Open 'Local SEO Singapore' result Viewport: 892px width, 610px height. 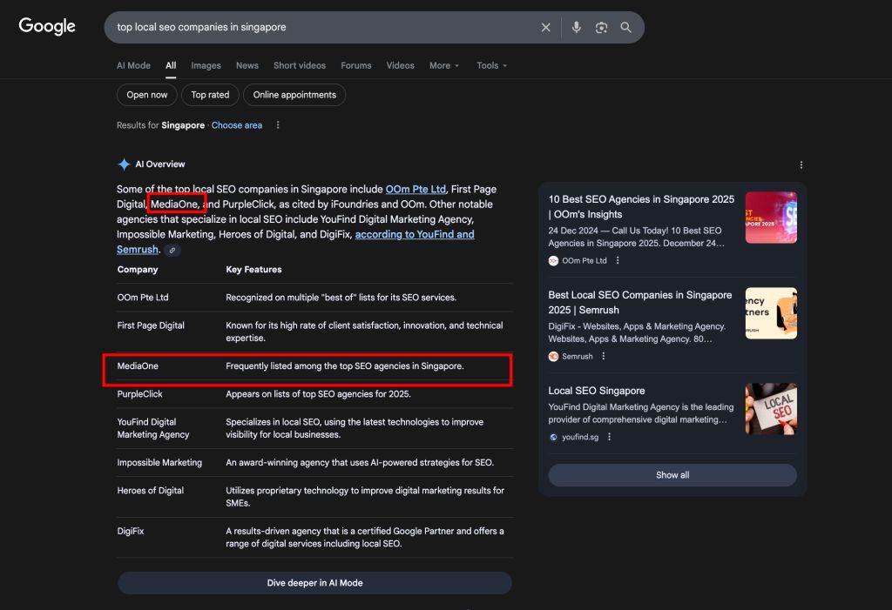[596, 391]
